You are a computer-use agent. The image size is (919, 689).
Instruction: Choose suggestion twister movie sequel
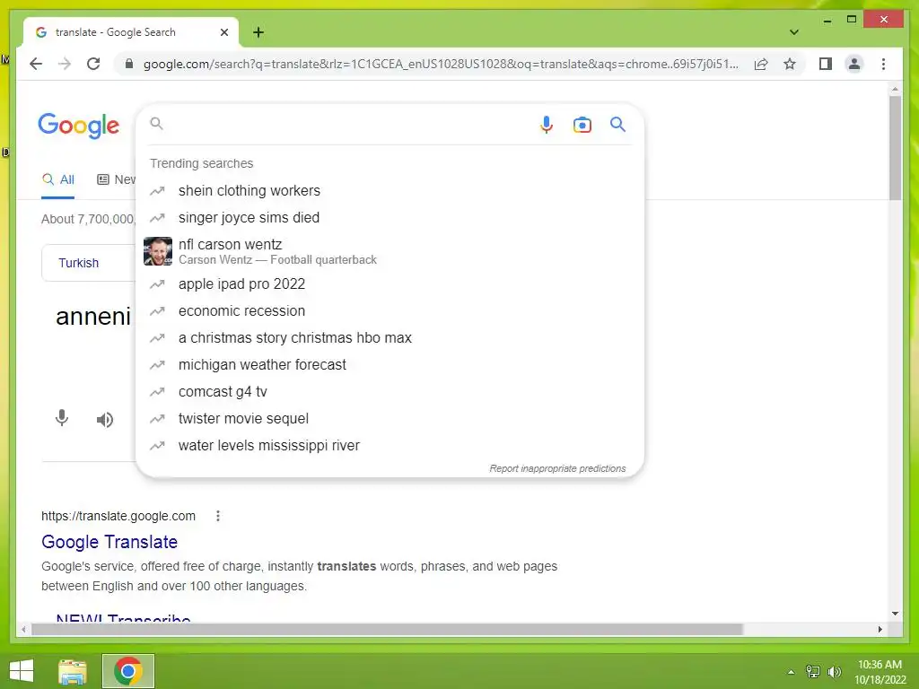(x=389, y=419)
